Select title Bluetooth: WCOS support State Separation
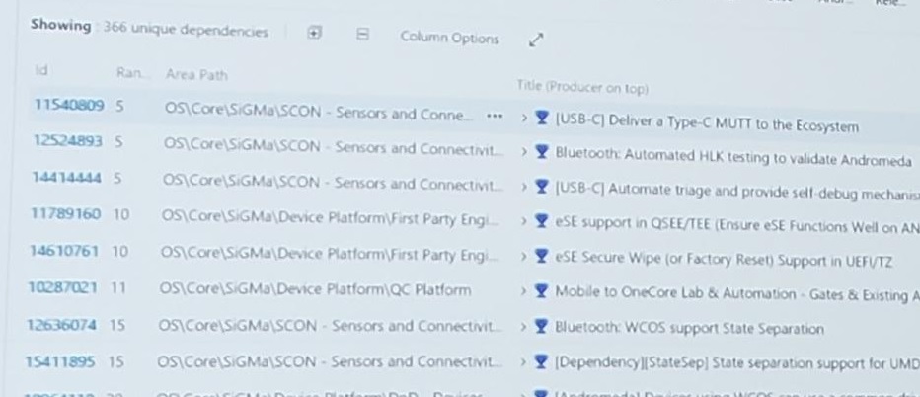 tap(689, 328)
